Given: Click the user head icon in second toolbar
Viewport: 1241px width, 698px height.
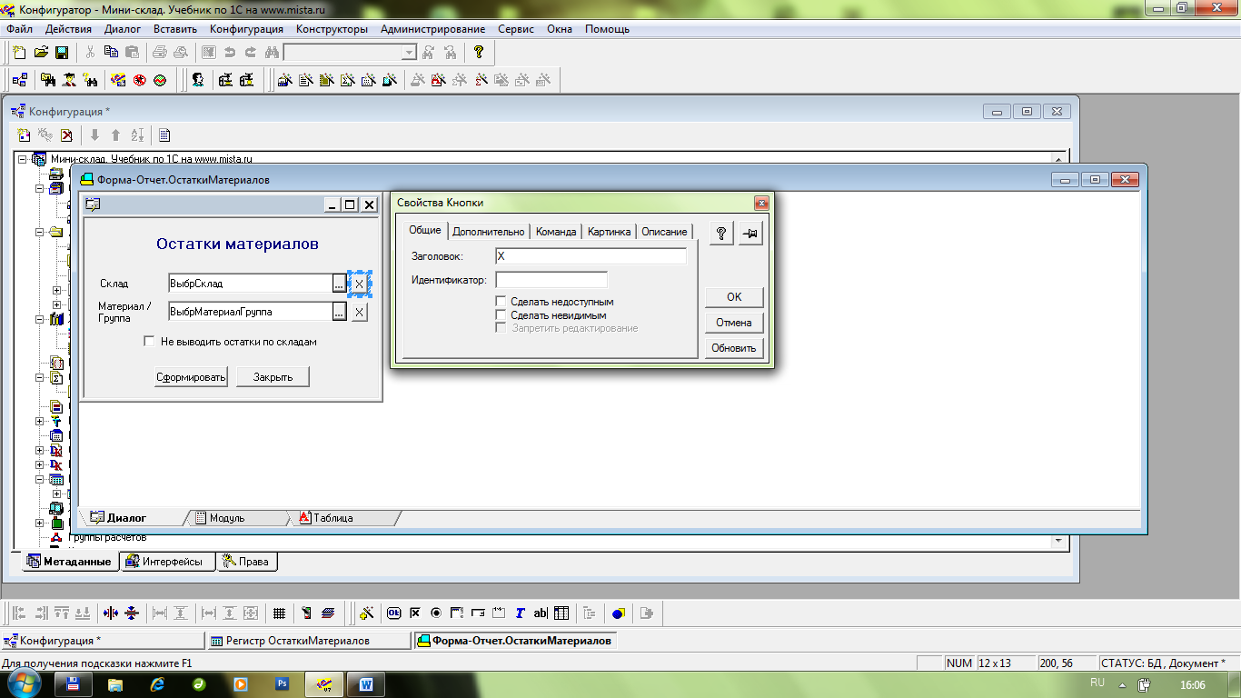Looking at the screenshot, I should coord(197,80).
